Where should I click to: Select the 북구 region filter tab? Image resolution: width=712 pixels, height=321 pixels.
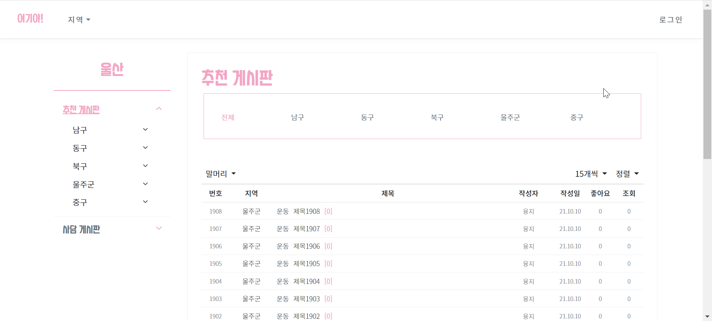tap(437, 118)
